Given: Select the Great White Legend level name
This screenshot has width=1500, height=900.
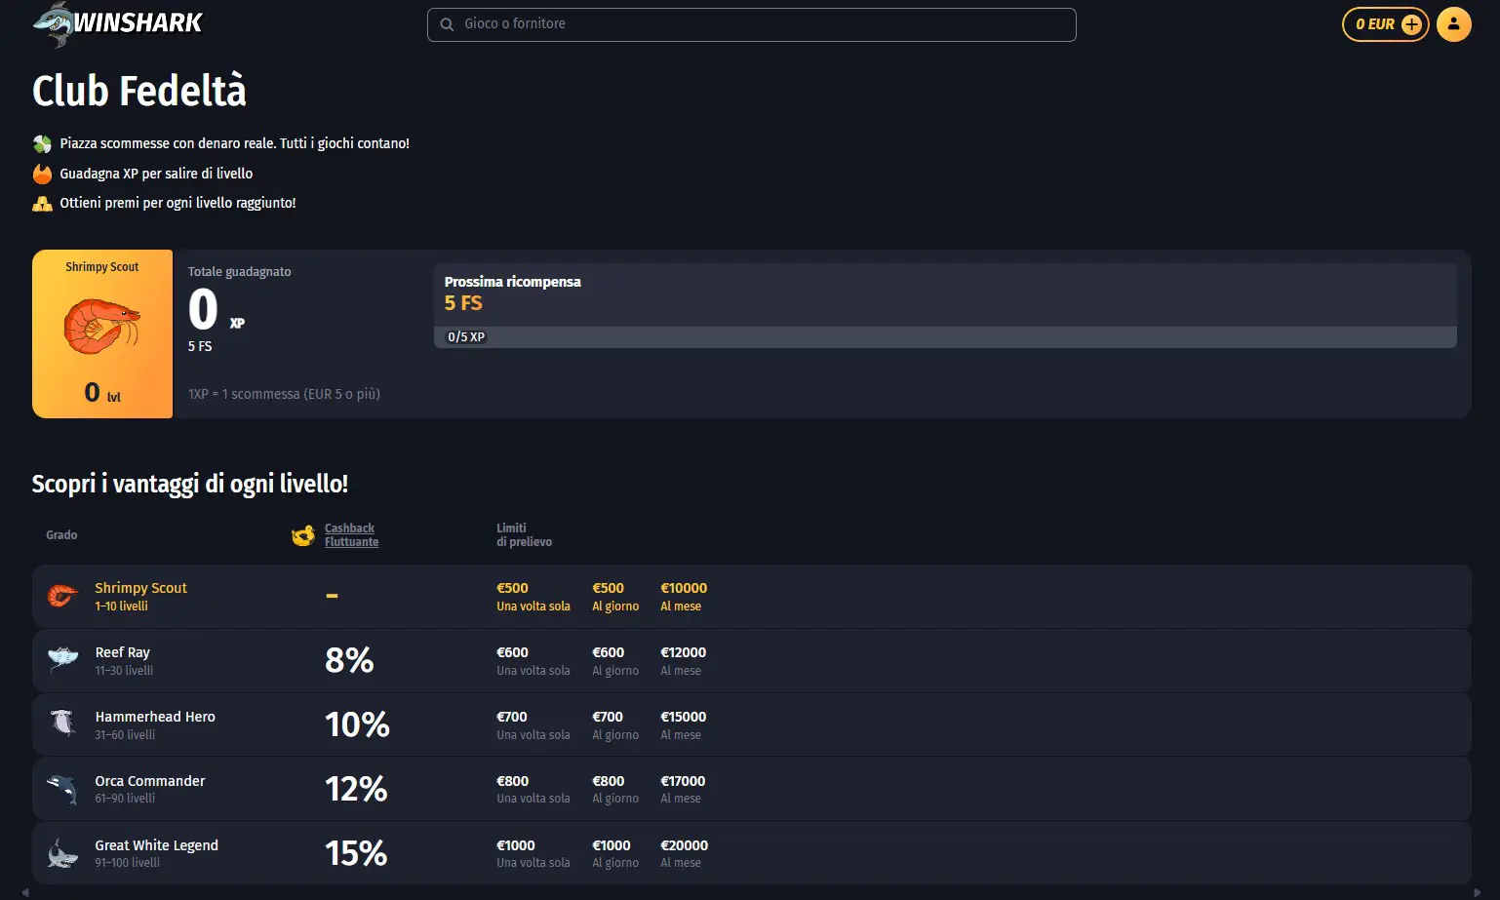Looking at the screenshot, I should (156, 845).
